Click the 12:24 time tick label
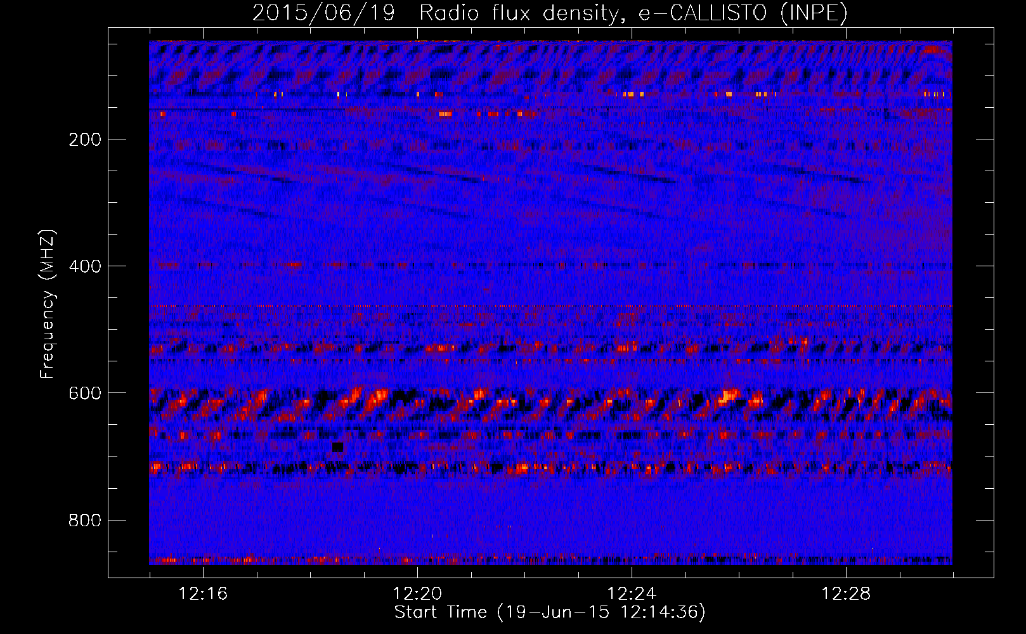The width and height of the screenshot is (1026, 634). [632, 593]
